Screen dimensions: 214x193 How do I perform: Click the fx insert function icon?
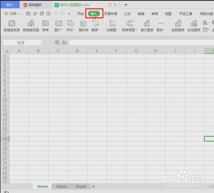pos(64,42)
